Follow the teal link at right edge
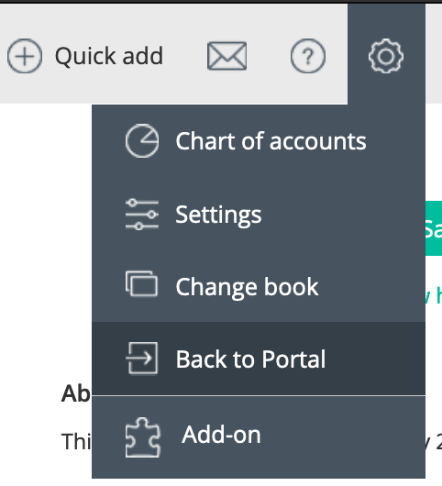The width and height of the screenshot is (442, 486). click(434, 295)
